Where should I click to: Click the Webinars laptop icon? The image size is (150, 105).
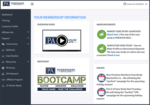[x=3, y=50]
